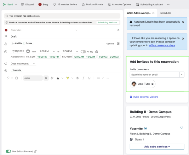
Task: Expand the Calendar selector dropdown
Action: pos(76,30)
